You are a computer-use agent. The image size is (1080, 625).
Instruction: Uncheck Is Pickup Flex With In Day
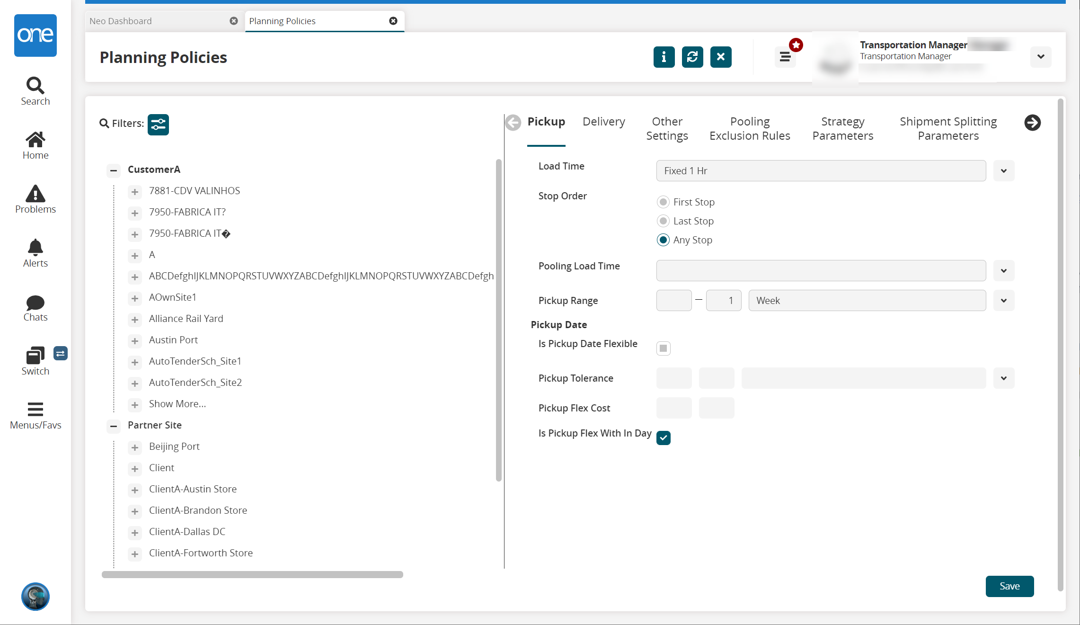[663, 438]
